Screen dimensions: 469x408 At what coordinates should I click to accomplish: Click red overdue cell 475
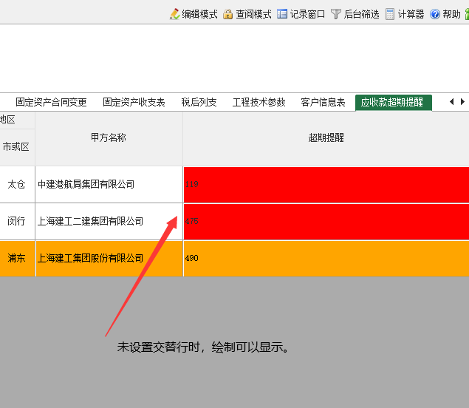326,222
